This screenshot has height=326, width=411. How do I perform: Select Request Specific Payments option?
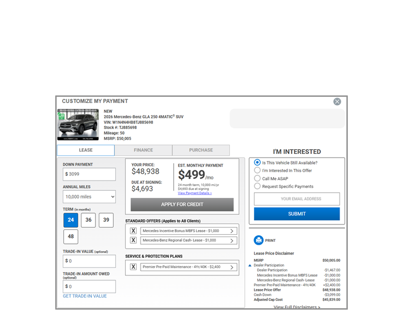(257, 186)
